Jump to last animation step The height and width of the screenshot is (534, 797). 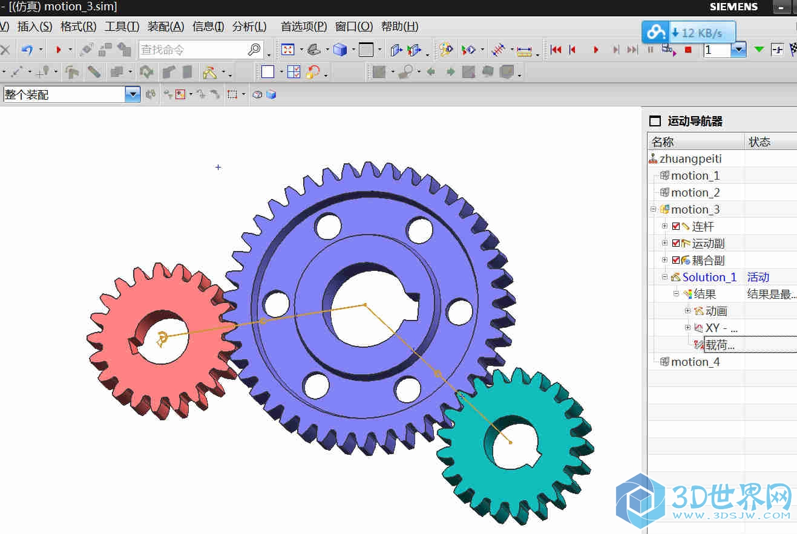632,50
